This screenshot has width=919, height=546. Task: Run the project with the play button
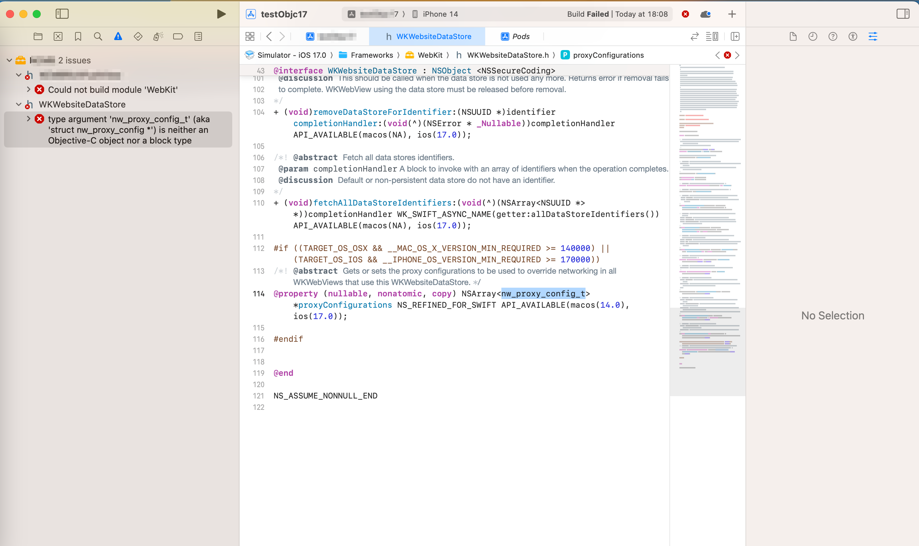click(x=221, y=14)
